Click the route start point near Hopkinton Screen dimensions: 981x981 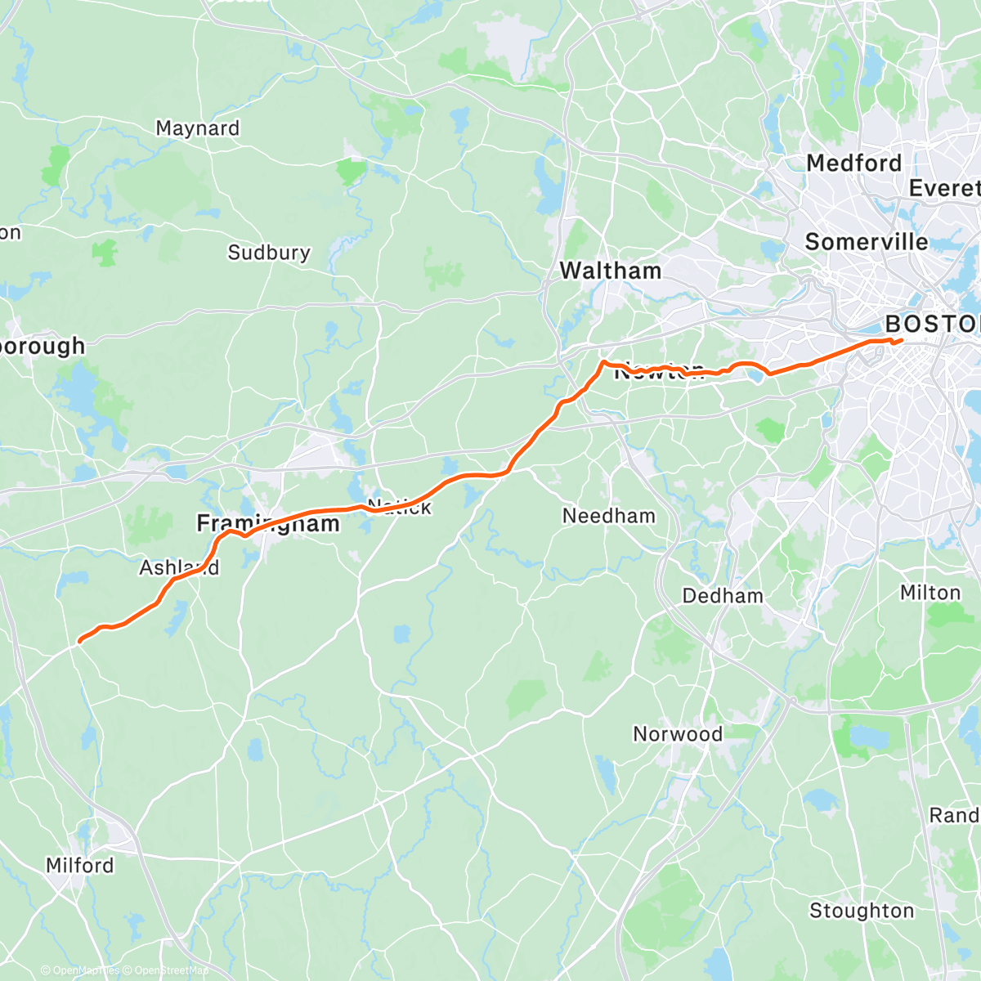(x=78, y=642)
